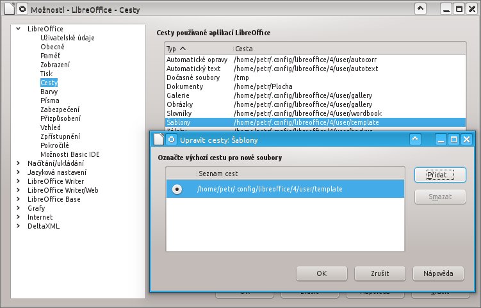Click the document icon in Upravit cesty title bar
The width and height of the screenshot is (481, 308).
pos(158,140)
